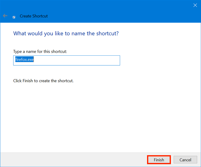
Task: Click 'What would you like to name the shortcut?' heading
Action: click(x=66, y=33)
